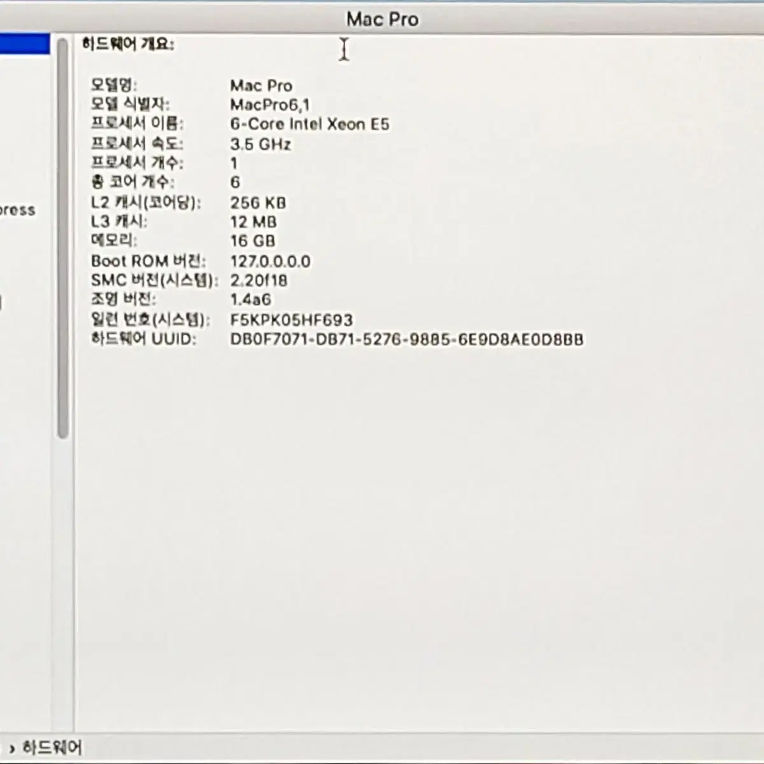Screen dimensions: 764x764
Task: Click the SMC 버전(시스템) label
Action: click(154, 280)
